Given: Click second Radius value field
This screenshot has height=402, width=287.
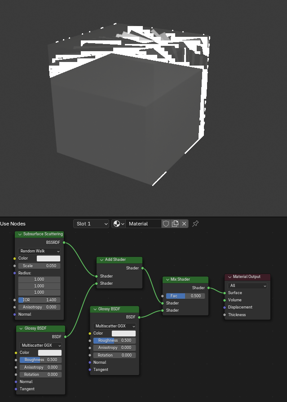Looking at the screenshot, I should (39, 286).
